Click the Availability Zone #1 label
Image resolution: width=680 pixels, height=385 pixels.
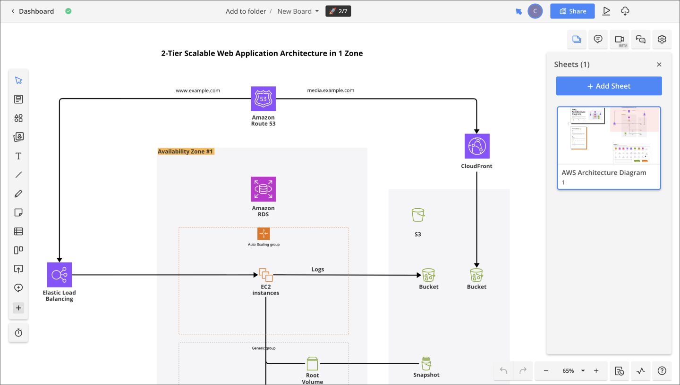coord(186,151)
